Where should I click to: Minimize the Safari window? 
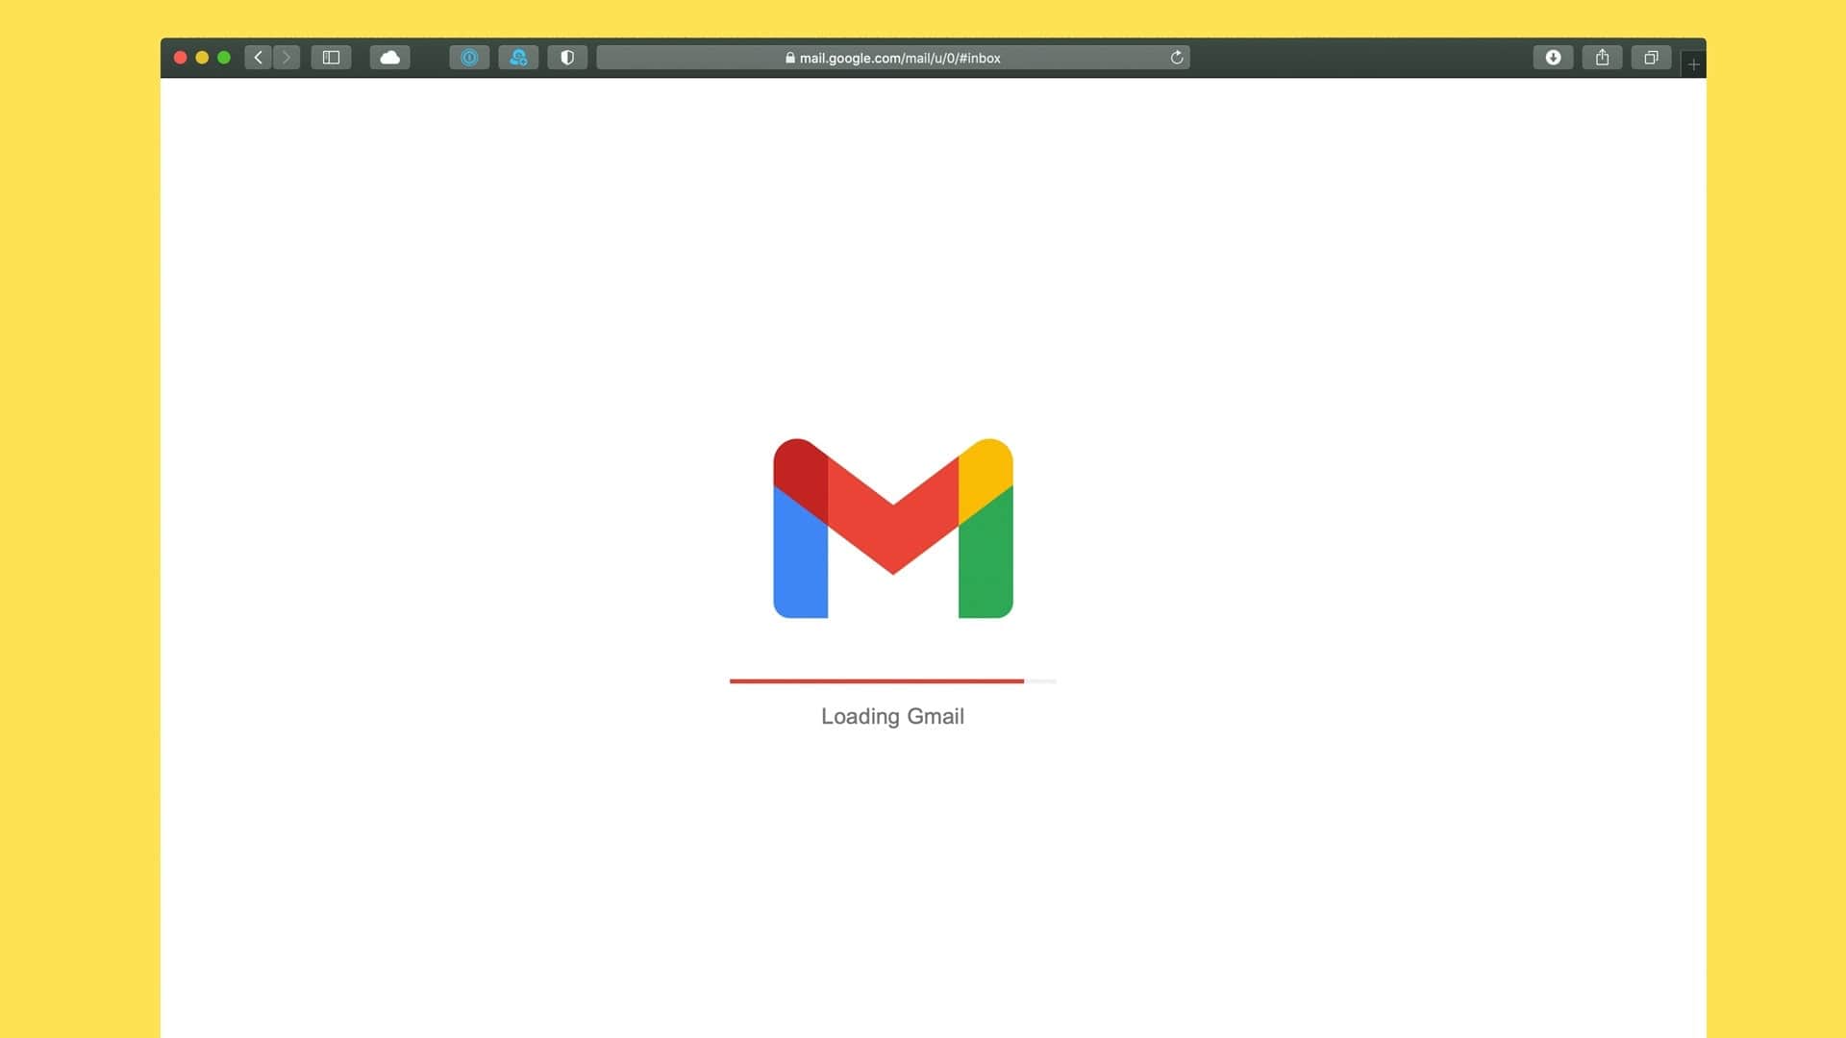tap(202, 58)
